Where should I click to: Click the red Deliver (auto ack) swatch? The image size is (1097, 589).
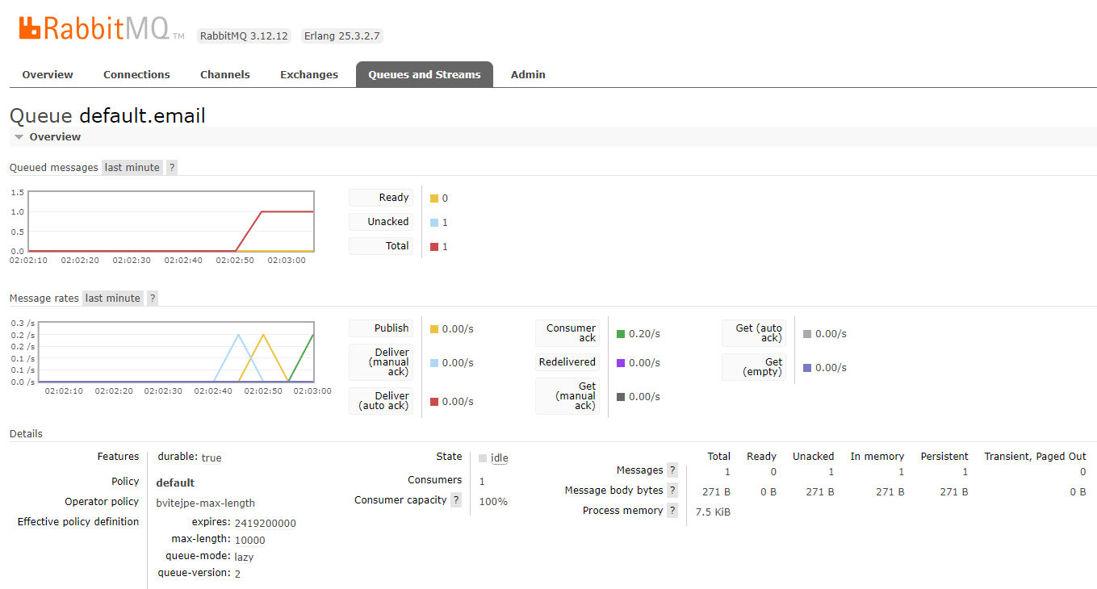(434, 402)
